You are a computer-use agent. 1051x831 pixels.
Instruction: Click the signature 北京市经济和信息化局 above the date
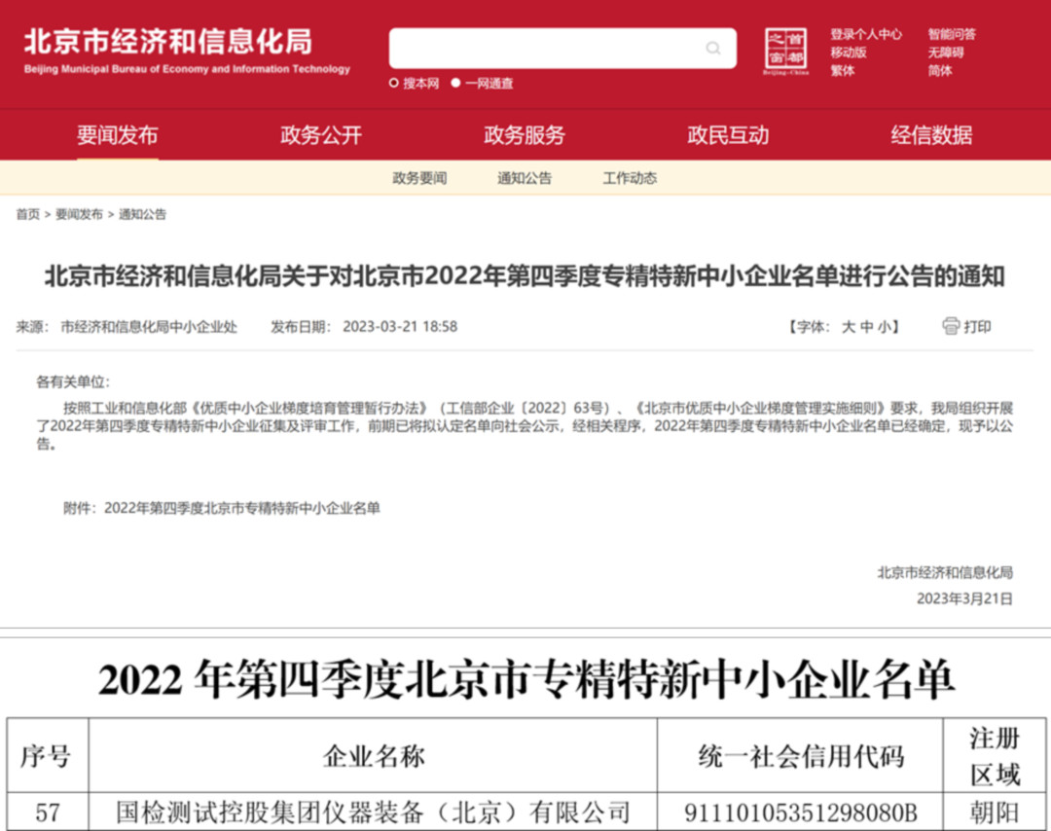pyautogui.click(x=945, y=572)
